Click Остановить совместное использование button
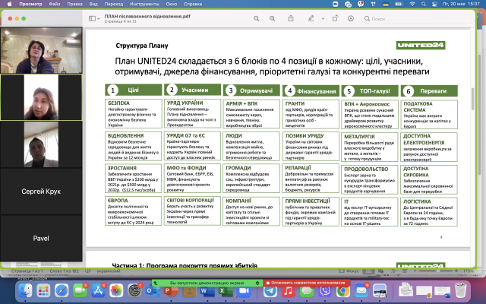This screenshot has height=304, width=486. point(307,283)
